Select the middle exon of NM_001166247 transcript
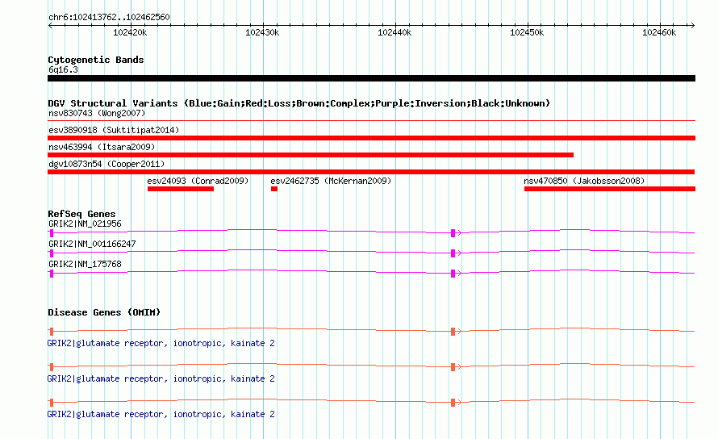Image resolution: width=718 pixels, height=439 pixels. point(453,253)
